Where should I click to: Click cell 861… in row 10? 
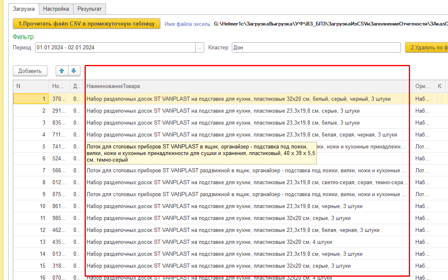coord(59,206)
